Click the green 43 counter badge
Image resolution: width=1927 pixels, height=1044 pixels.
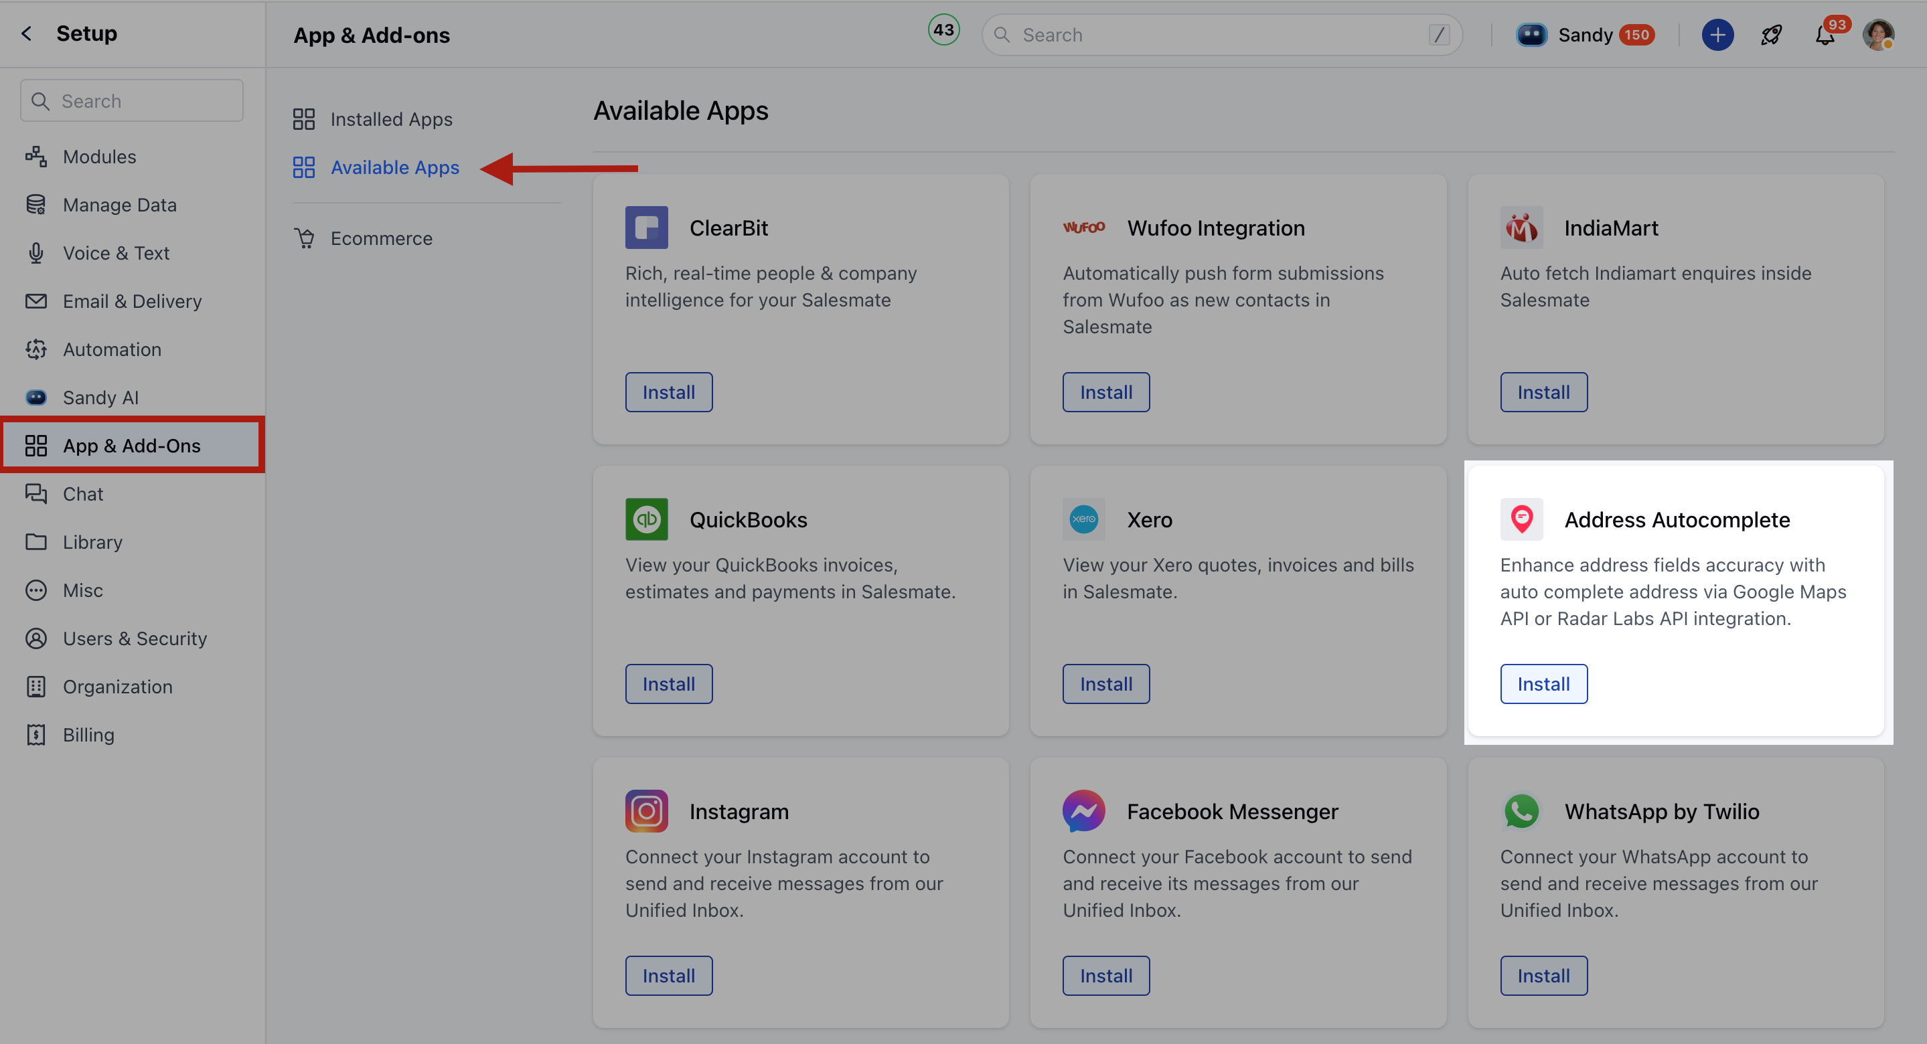pos(943,30)
